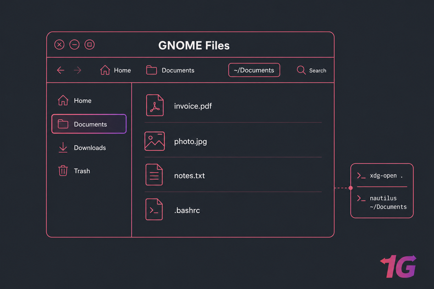The height and width of the screenshot is (289, 434).
Task: Go forward with the right arrow
Action: 77,70
